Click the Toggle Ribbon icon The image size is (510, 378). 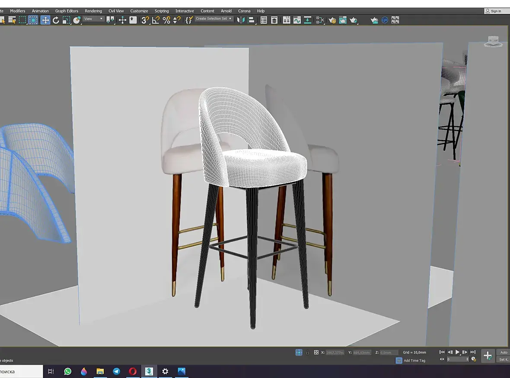pyautogui.click(x=287, y=20)
